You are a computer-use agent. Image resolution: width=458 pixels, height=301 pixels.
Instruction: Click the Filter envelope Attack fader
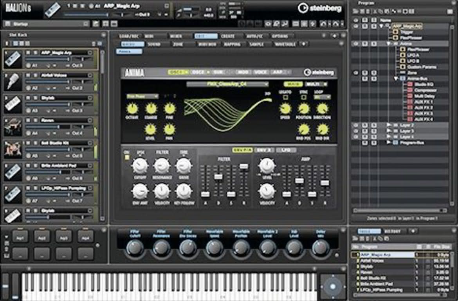[x=205, y=194]
